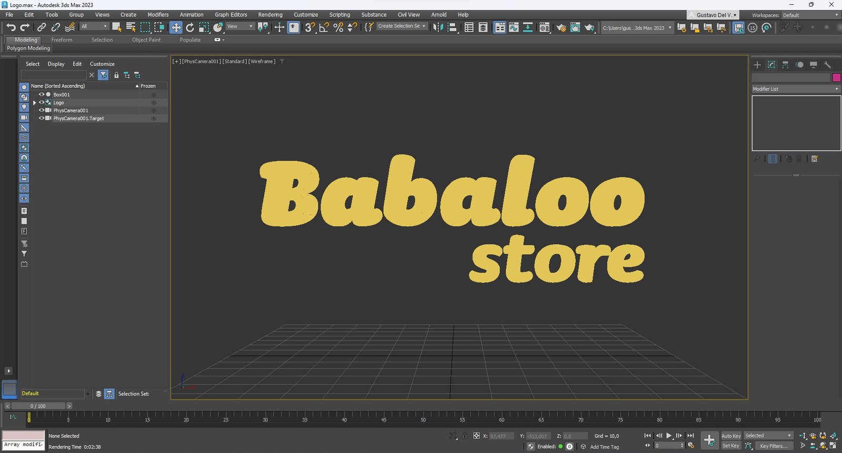Open the Utilities wrench panel icon
Image resolution: width=842 pixels, height=453 pixels.
828,65
